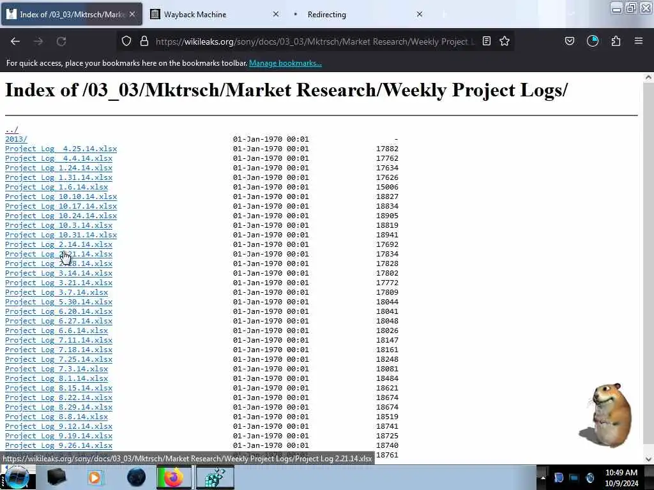Click the page scrollbar down arrow

coord(648,459)
